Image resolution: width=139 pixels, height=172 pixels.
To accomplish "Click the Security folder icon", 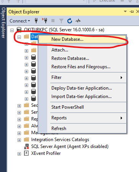I will (27, 105).
